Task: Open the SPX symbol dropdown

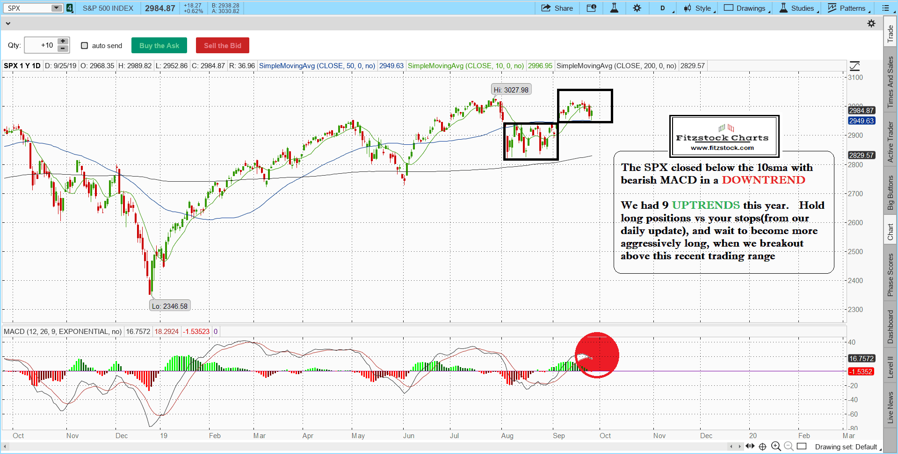Action: coord(56,8)
